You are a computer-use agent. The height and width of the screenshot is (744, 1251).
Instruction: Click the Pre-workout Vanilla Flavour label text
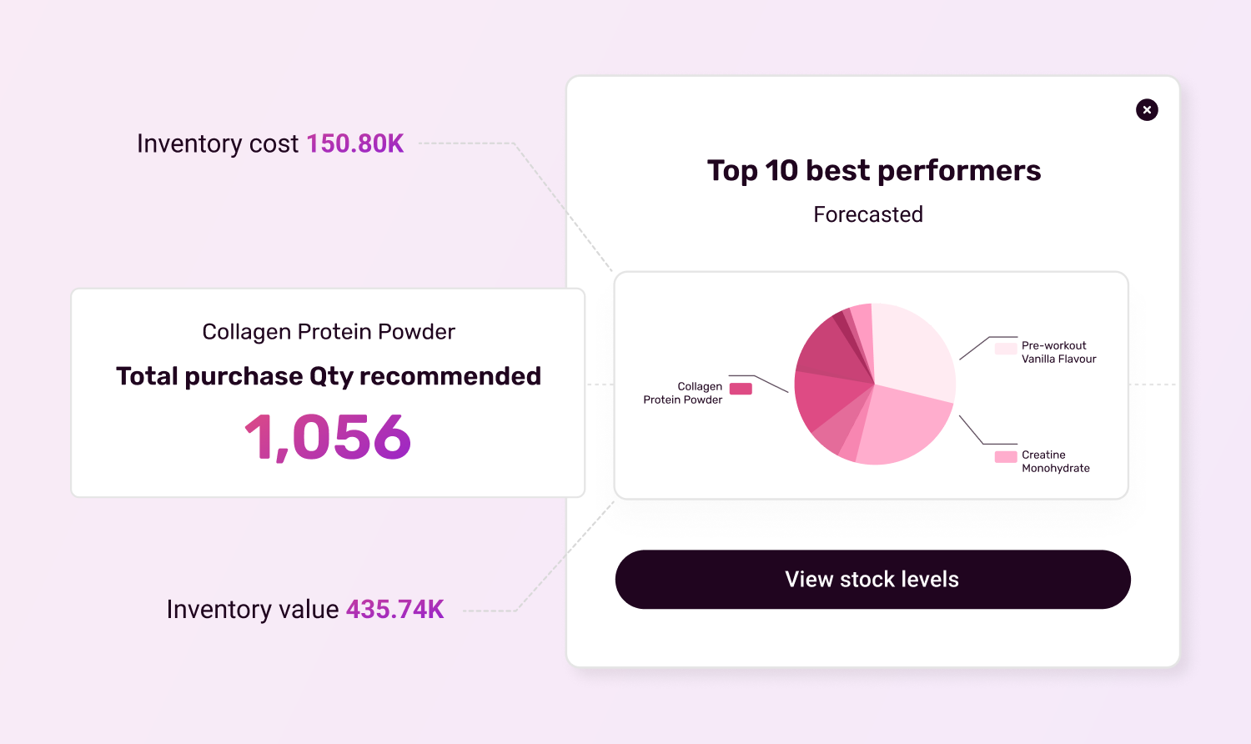1059,352
